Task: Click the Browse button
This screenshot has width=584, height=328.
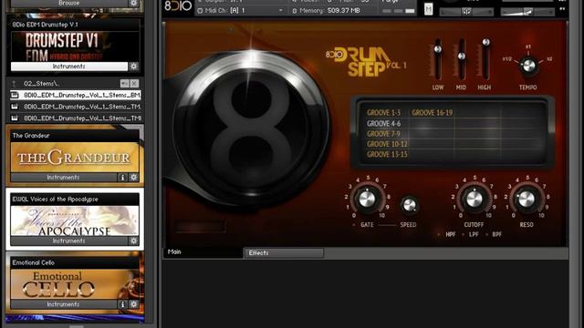Action: coord(69,3)
